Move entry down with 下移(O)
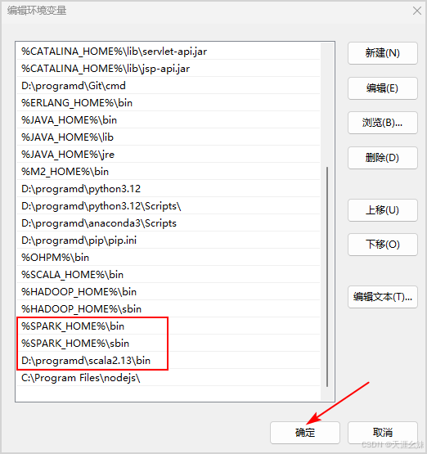 [382, 245]
